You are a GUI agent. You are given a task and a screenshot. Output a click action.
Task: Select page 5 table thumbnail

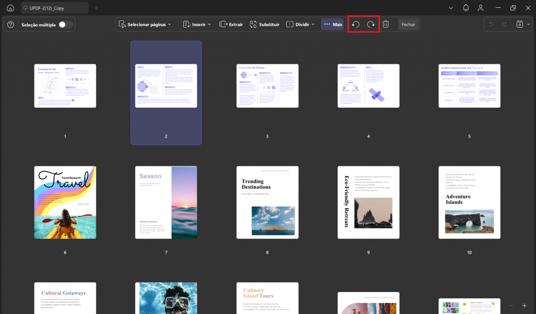click(470, 86)
